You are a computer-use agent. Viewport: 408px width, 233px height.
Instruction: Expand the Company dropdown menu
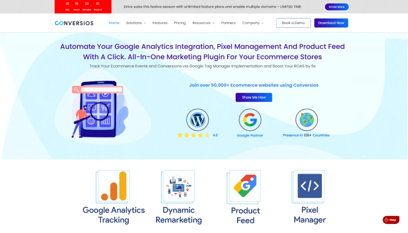click(x=253, y=23)
